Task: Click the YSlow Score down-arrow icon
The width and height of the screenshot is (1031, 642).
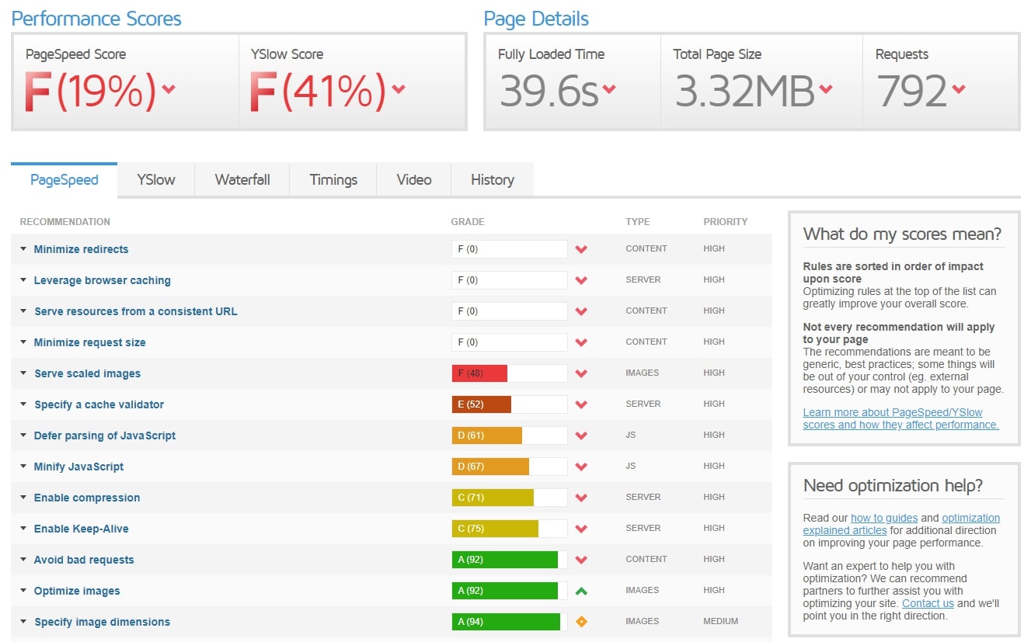Action: tap(399, 88)
